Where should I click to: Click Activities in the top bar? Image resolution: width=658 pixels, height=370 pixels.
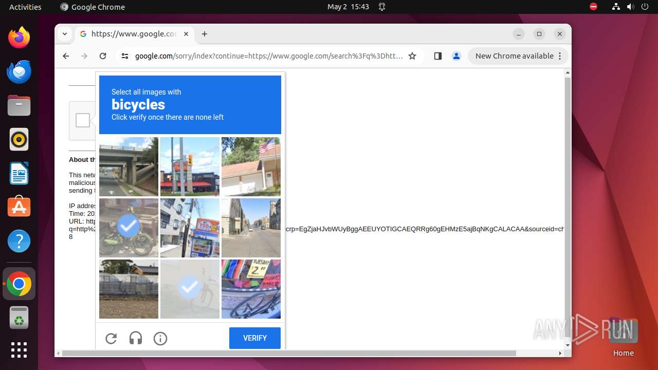pyautogui.click(x=25, y=7)
